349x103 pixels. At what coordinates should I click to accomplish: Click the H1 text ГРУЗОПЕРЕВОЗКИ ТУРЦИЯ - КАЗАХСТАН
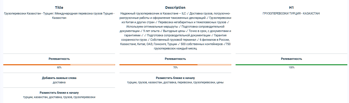click(x=291, y=13)
